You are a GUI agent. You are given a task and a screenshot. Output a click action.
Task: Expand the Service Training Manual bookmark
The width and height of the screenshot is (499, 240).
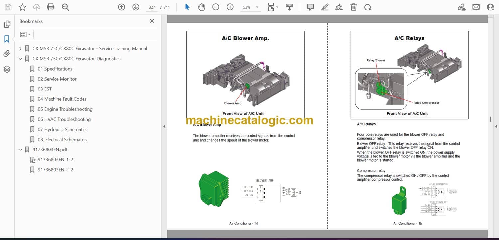pos(20,49)
